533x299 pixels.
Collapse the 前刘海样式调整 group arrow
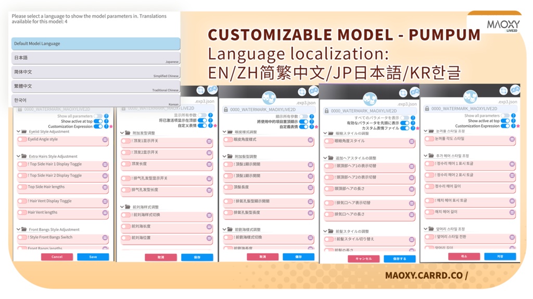pyautogui.click(x=122, y=207)
